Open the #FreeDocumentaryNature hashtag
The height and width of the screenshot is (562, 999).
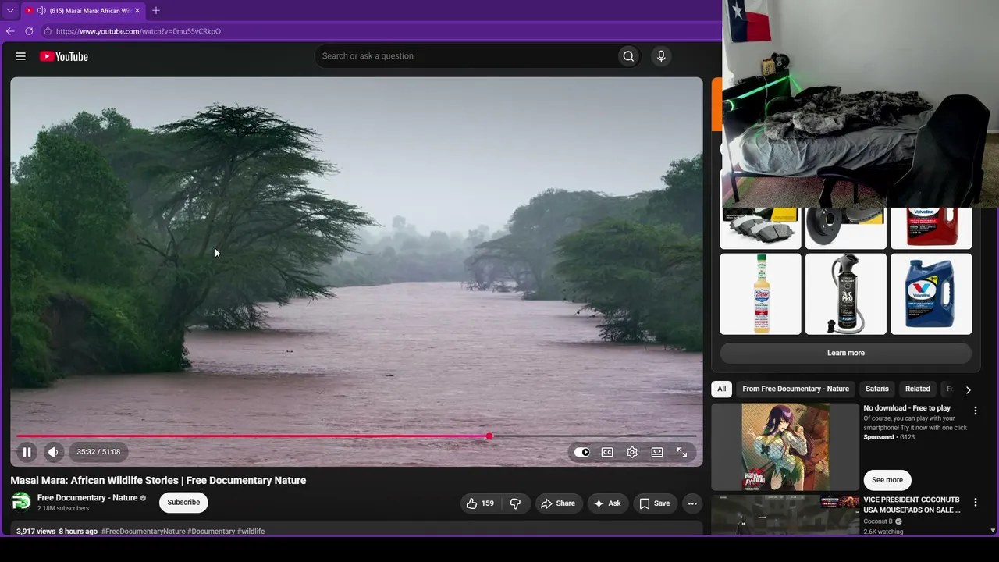point(143,532)
